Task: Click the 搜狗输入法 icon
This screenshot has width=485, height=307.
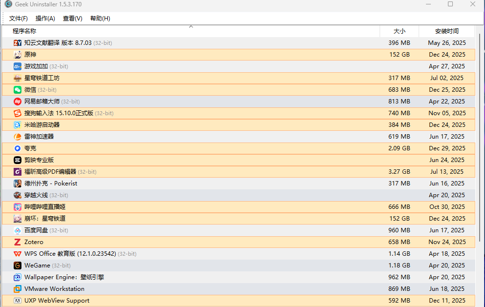Action: tap(18, 113)
